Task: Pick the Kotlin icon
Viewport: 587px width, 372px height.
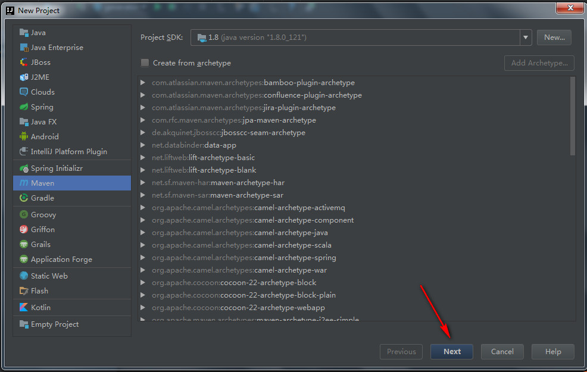Action: [24, 307]
